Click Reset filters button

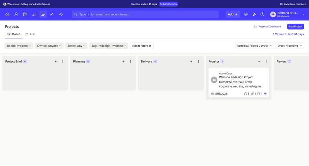141,46
